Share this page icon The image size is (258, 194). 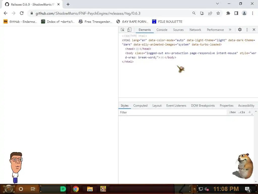[210, 13]
